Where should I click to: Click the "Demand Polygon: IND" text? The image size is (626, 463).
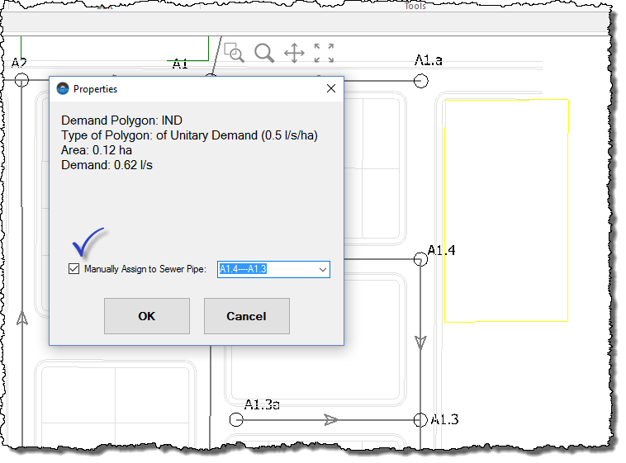click(x=121, y=120)
